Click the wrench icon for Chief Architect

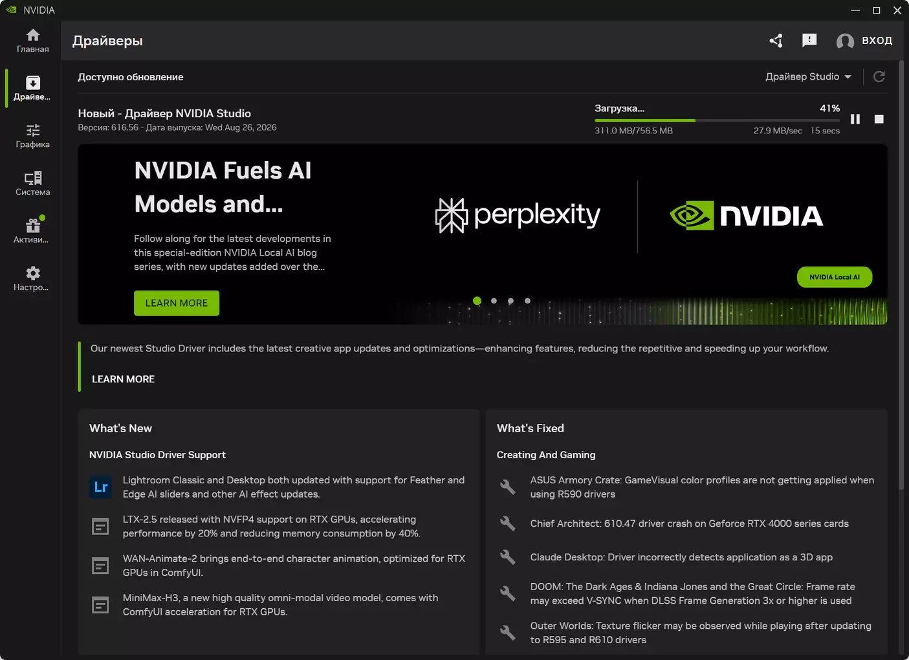[x=508, y=523]
